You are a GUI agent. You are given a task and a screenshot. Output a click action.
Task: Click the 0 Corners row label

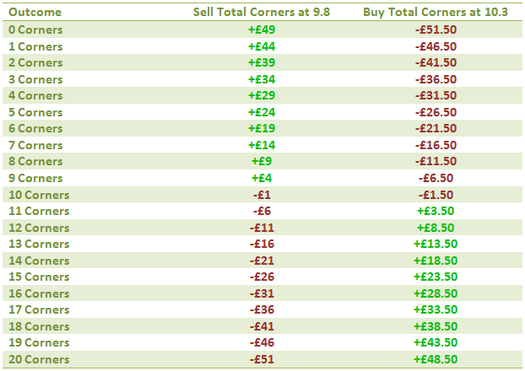pyautogui.click(x=35, y=30)
